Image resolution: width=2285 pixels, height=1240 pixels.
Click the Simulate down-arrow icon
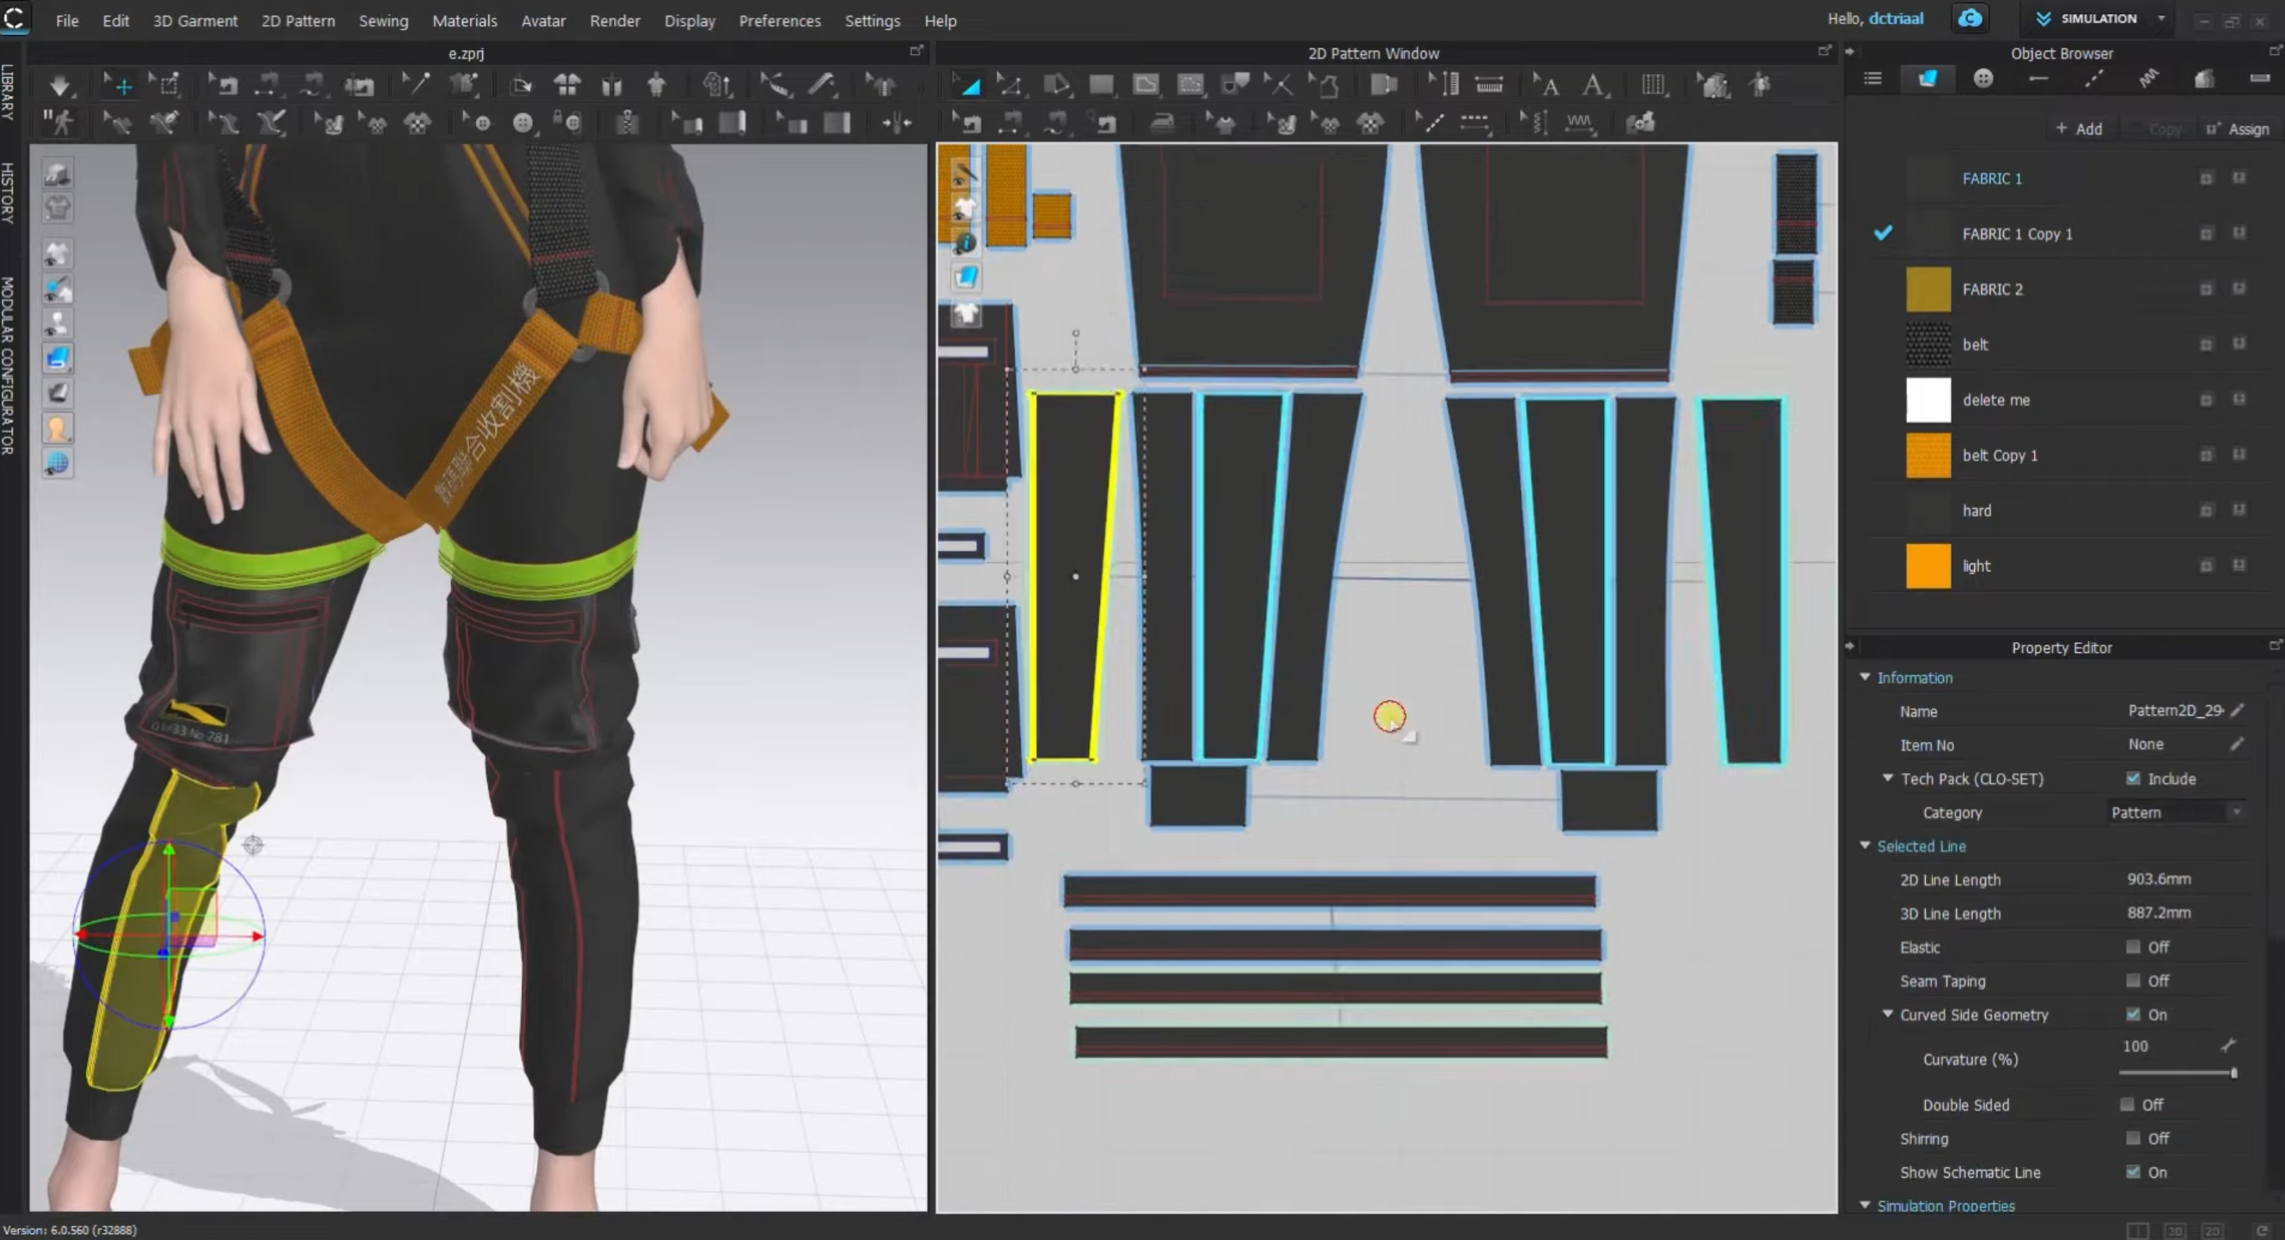pos(59,85)
